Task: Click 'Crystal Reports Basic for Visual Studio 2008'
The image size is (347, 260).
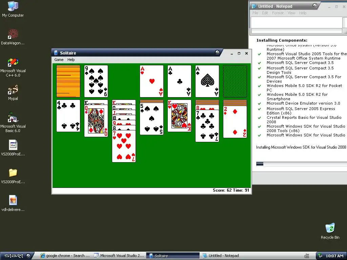Action: pyautogui.click(x=304, y=120)
